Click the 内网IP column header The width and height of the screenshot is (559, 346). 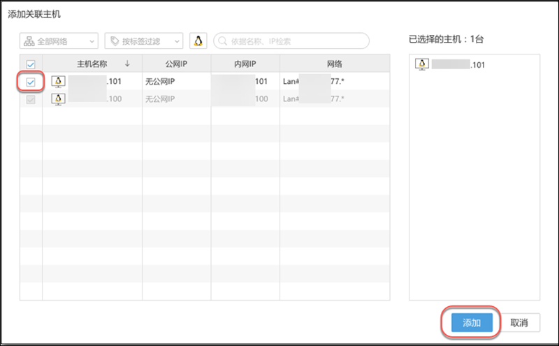(x=245, y=64)
